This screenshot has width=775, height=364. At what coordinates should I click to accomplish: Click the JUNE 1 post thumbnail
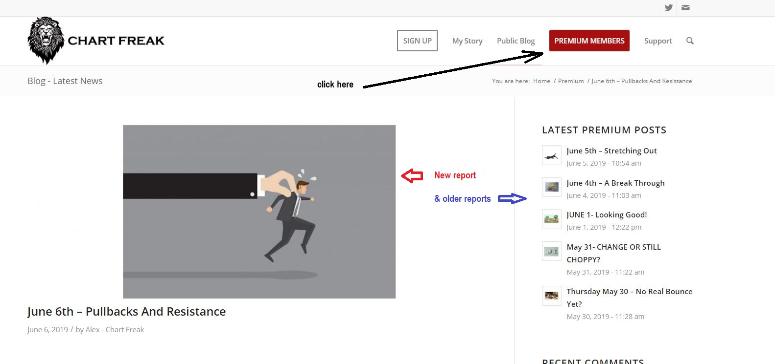point(551,219)
